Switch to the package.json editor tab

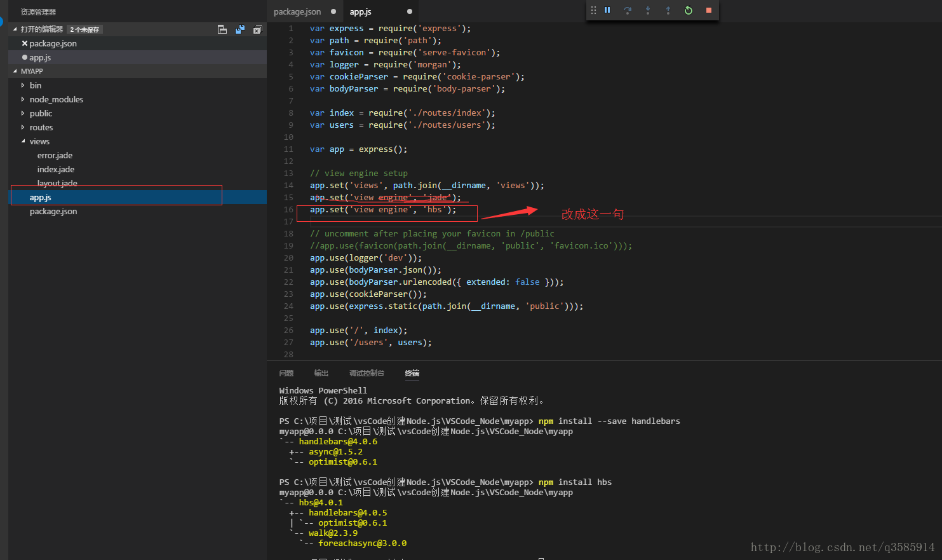coord(305,11)
